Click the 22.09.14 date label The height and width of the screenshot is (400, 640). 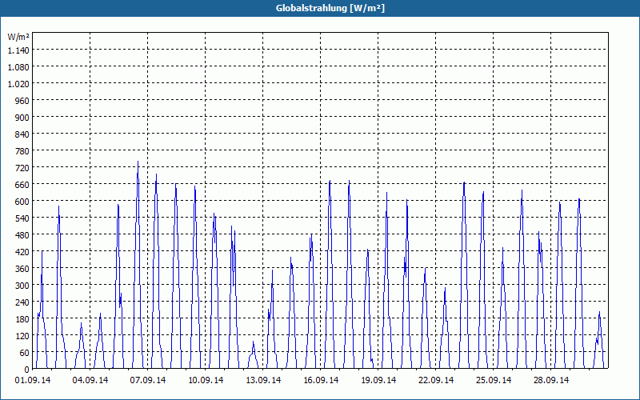click(x=435, y=380)
